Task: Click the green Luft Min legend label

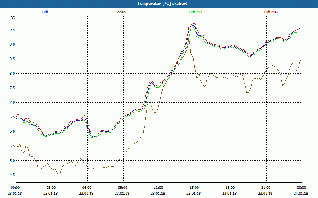Action: (x=196, y=12)
